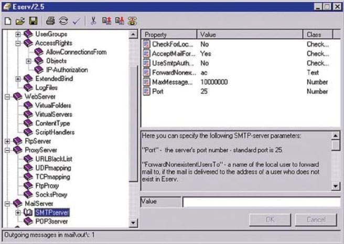Click the New file toolbar icon
The width and height of the screenshot is (344, 244).
8,21
